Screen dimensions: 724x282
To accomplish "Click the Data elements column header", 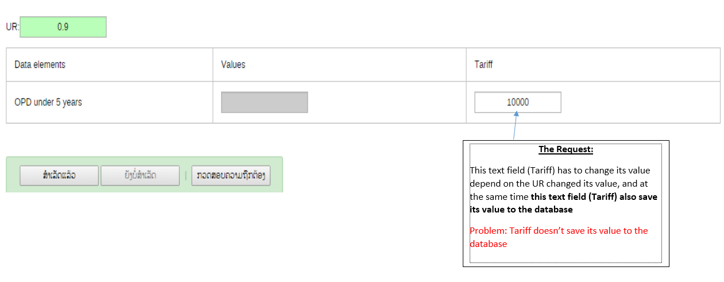I will click(40, 64).
